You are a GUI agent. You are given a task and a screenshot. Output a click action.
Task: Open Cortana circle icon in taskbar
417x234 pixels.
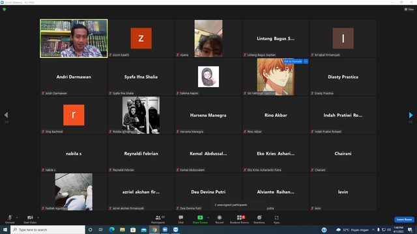[90, 229]
